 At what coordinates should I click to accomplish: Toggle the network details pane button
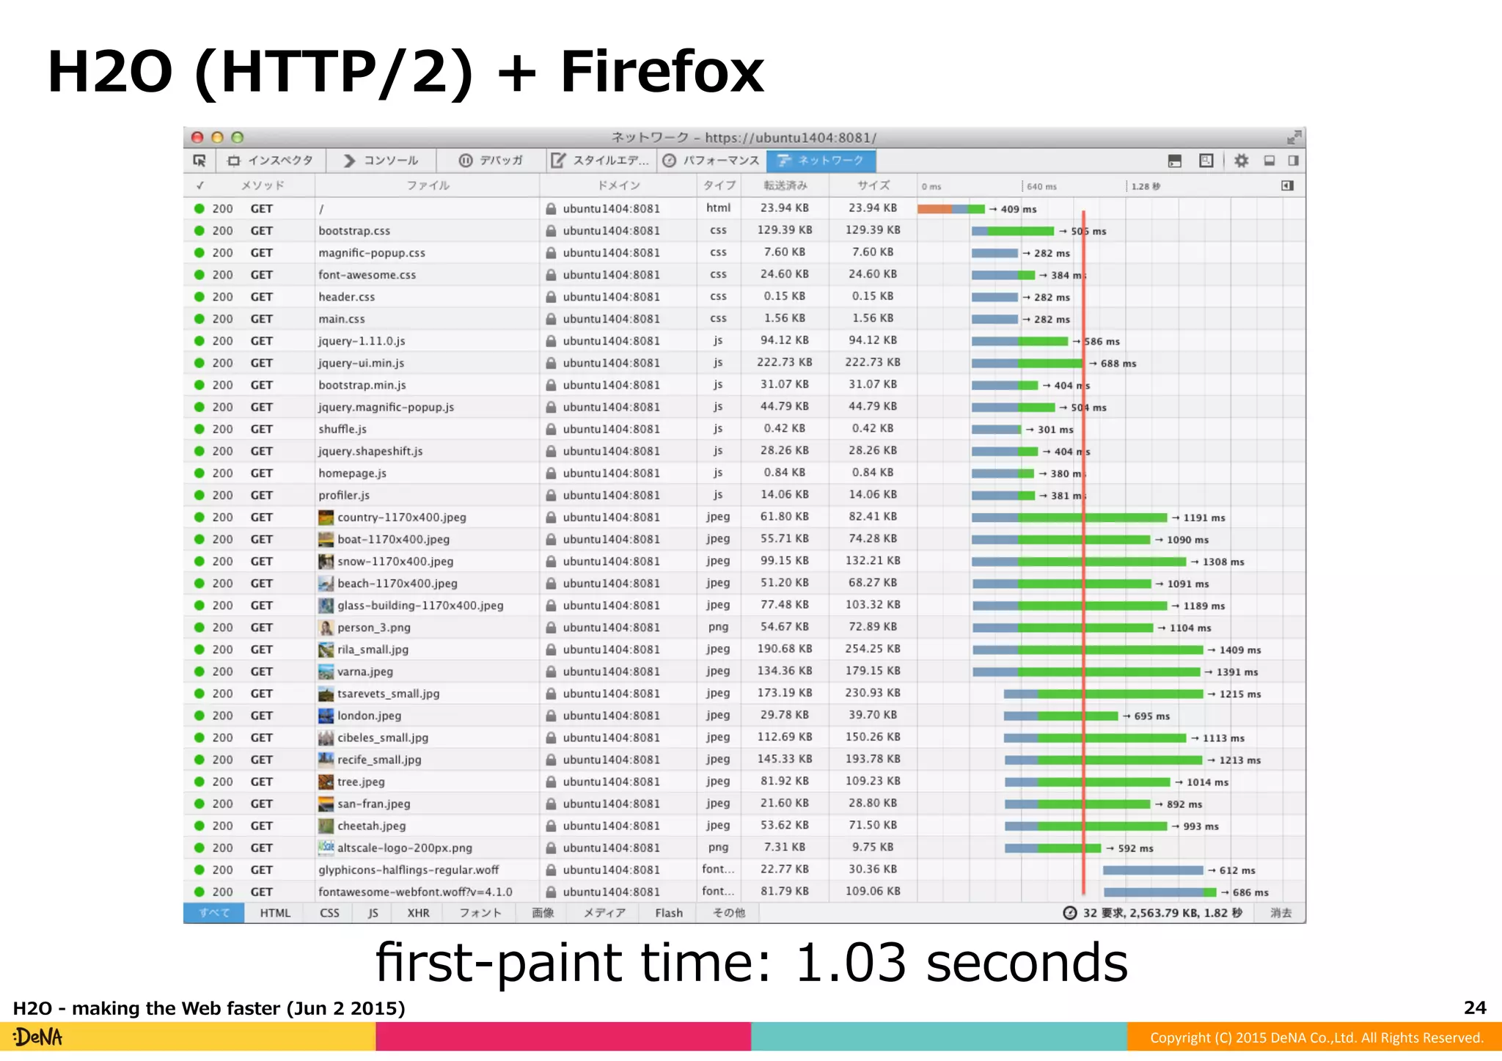click(x=1287, y=186)
